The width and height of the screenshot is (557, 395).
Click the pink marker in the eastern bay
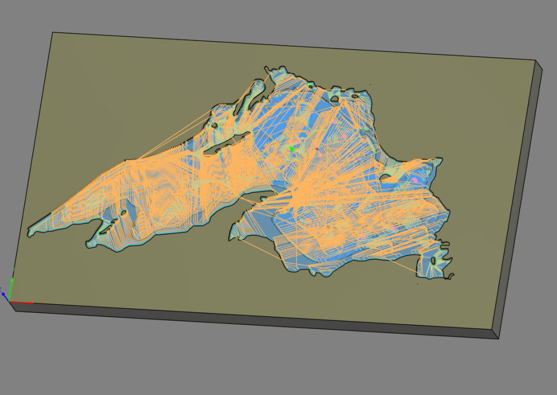415,179
